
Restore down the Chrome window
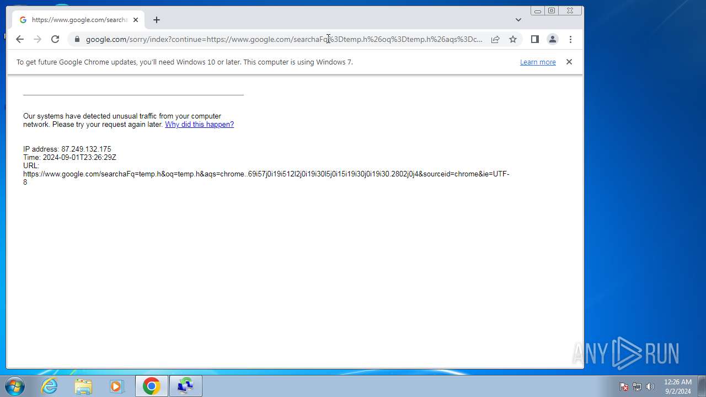click(x=552, y=10)
